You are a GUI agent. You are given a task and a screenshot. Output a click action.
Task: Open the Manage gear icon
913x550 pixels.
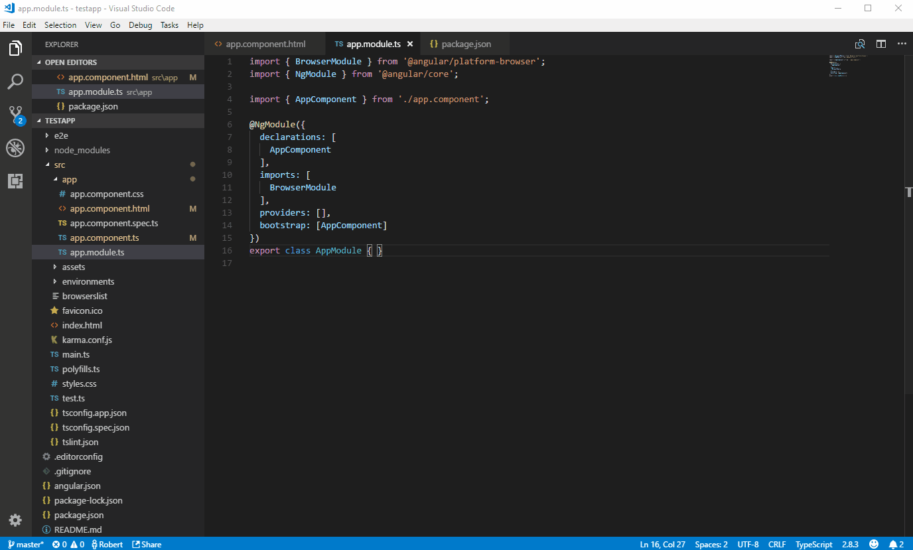coord(15,519)
